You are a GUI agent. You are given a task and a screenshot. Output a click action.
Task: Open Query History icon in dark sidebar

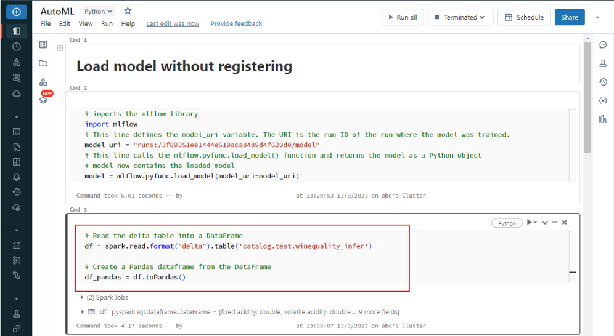pyautogui.click(x=17, y=192)
